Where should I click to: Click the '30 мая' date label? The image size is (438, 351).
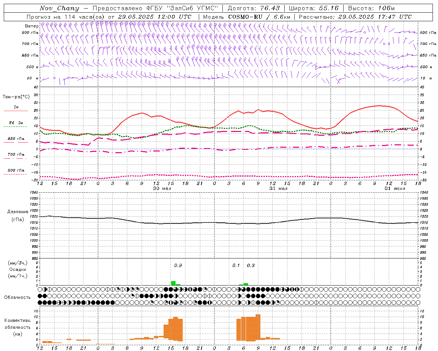coord(162,189)
